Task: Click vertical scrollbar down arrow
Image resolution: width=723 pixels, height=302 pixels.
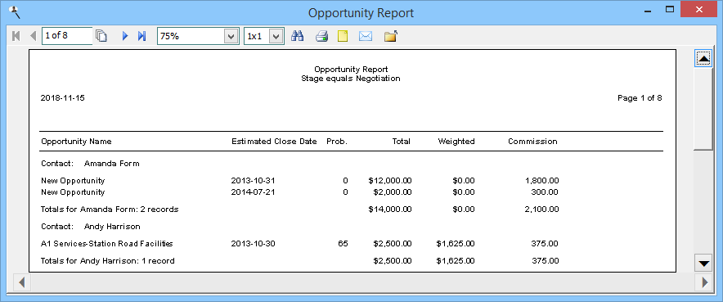Action: click(703, 264)
